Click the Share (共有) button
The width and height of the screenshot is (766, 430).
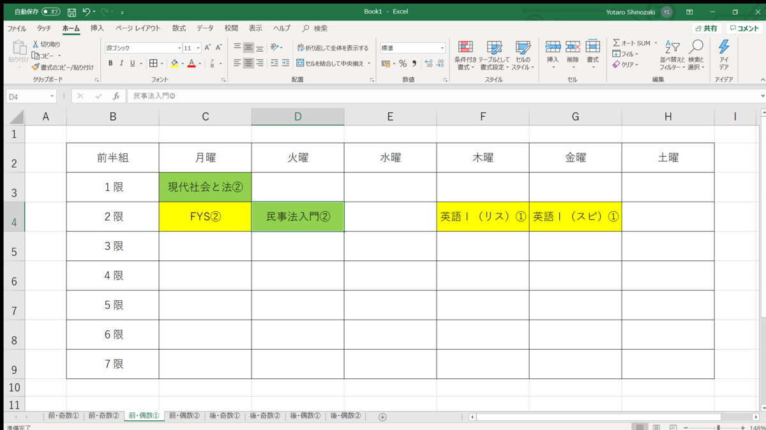(x=707, y=28)
